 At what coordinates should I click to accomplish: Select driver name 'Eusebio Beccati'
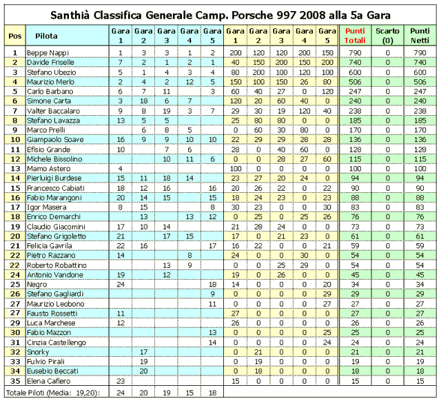[x=52, y=371]
